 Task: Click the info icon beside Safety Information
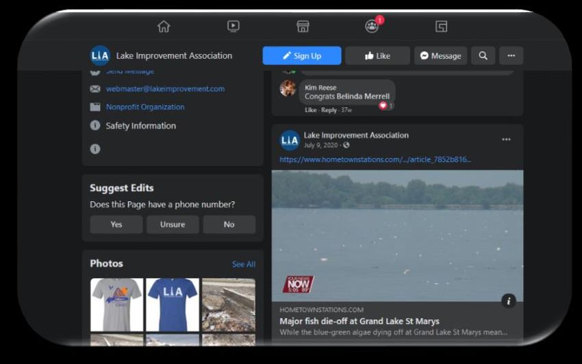tap(95, 125)
